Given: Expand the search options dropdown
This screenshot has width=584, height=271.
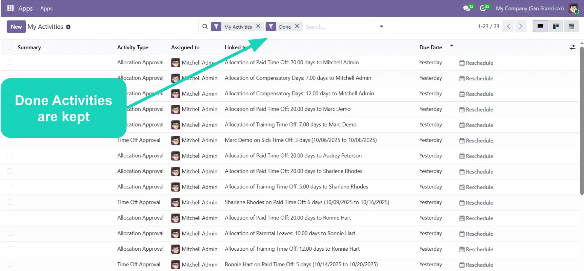Looking at the screenshot, I should tap(381, 26).
